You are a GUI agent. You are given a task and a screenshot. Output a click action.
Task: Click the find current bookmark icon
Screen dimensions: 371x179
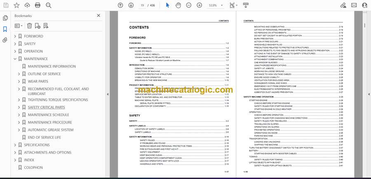point(46,26)
